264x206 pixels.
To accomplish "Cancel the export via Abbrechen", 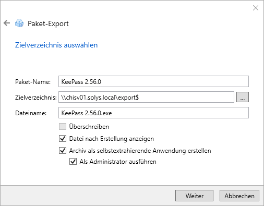I will coord(239,196).
